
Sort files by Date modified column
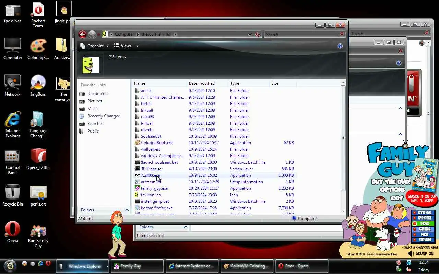pos(207,83)
